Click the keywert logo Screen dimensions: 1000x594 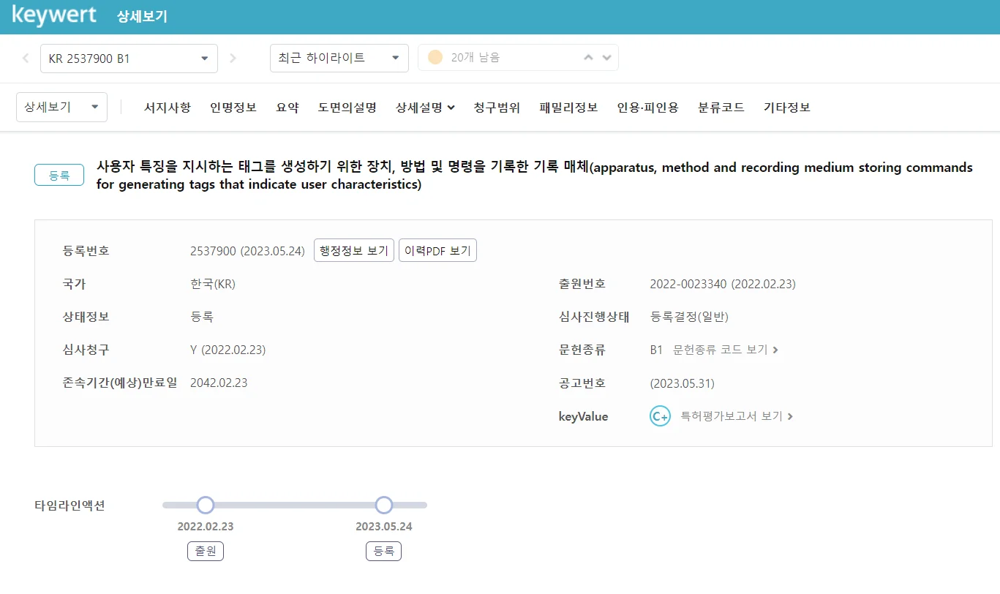(x=54, y=16)
